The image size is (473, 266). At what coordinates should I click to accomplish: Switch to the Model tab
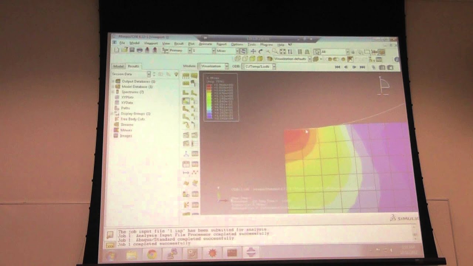118,66
